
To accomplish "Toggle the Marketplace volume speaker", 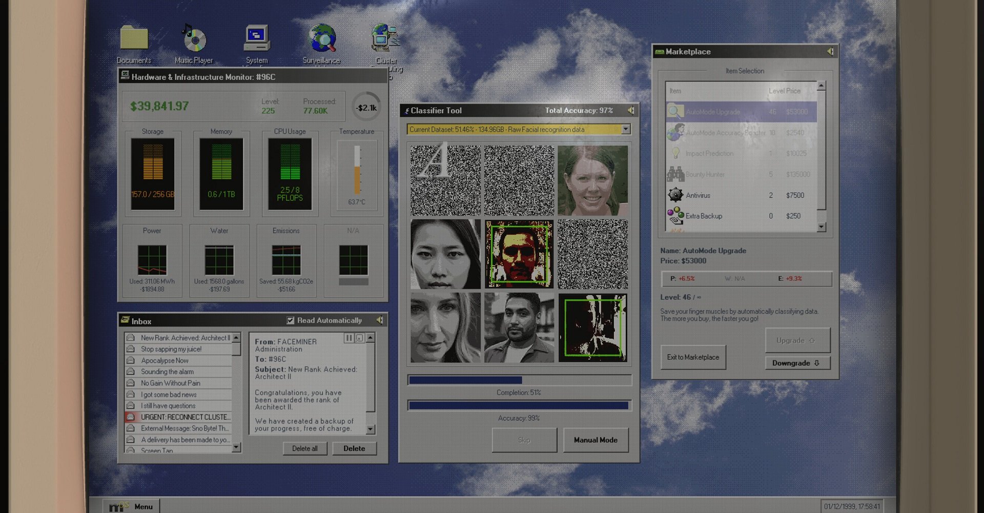I will (829, 51).
